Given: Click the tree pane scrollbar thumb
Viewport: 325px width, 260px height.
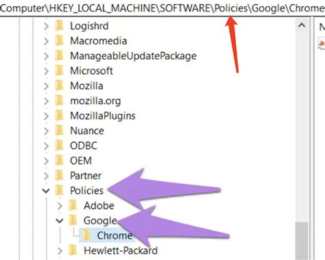Looking at the screenshot, I should 302,241.
